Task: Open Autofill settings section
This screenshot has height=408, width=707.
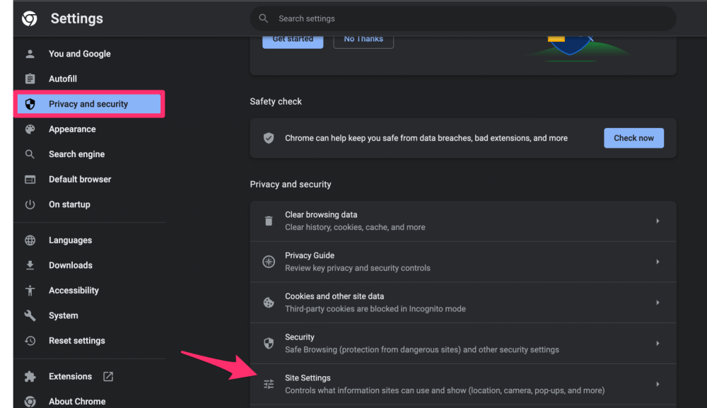Action: [63, 79]
